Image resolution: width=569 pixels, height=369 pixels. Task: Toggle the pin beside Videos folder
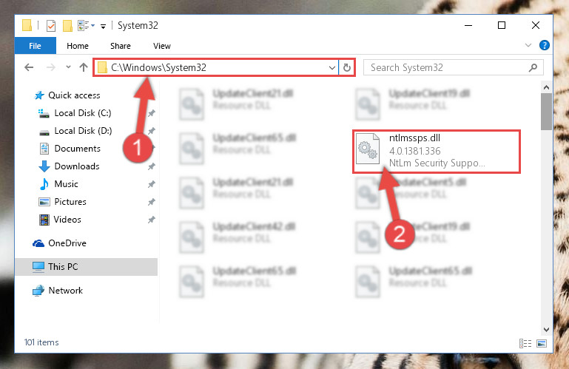152,220
